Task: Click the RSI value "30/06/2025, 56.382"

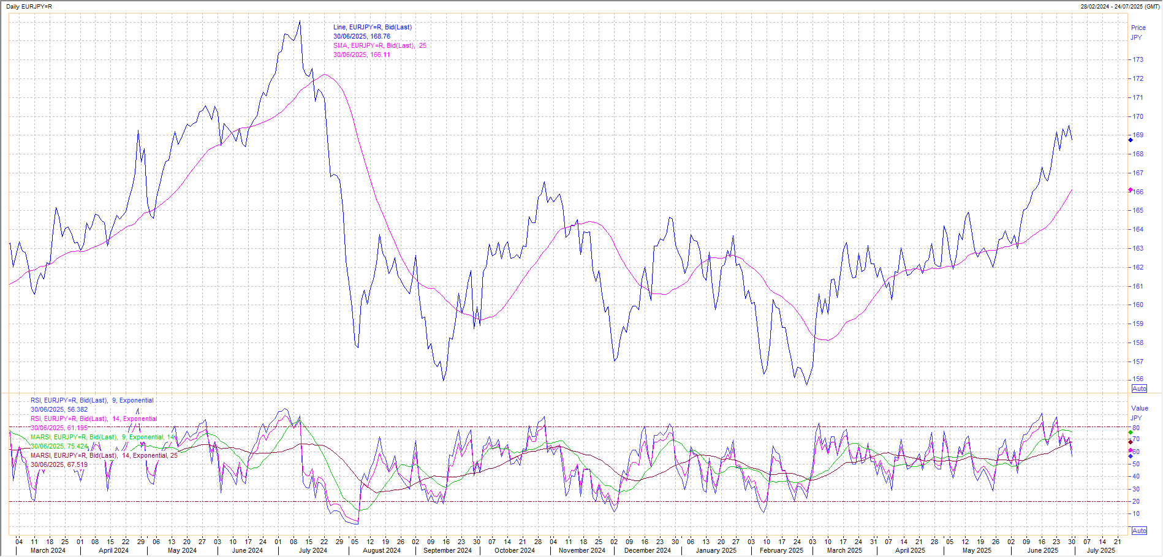Action: click(x=59, y=409)
